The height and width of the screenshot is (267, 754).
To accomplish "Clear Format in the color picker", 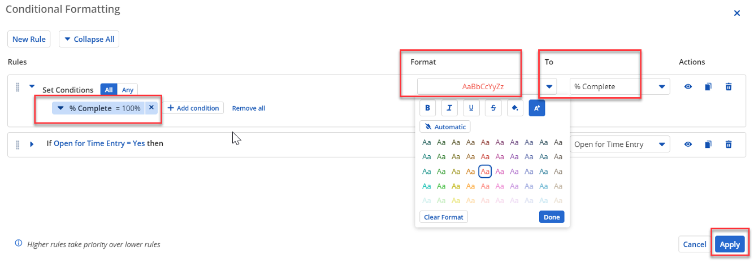I will pyautogui.click(x=444, y=217).
